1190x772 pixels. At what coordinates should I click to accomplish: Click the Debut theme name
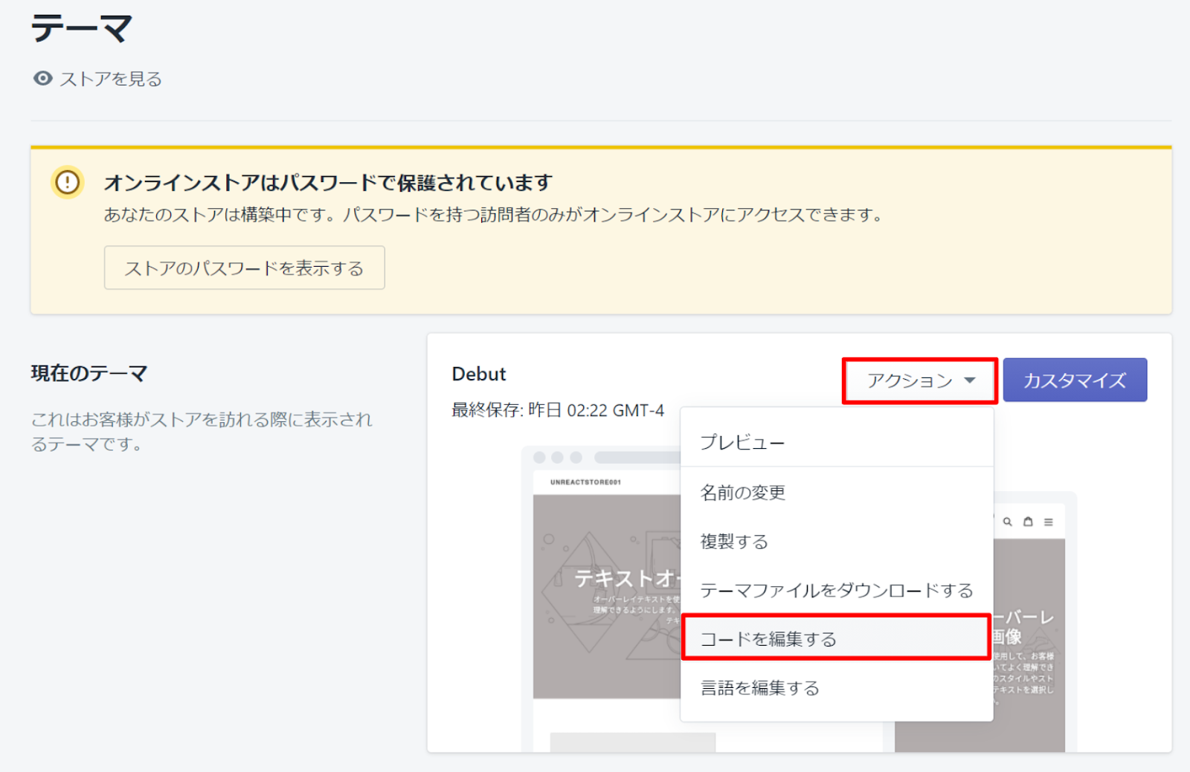[x=478, y=374]
